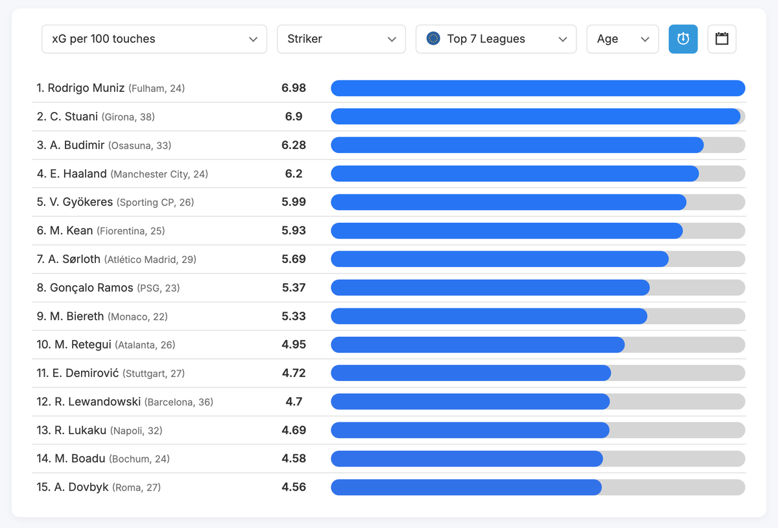Expand the Top 7 Leagues dropdown
This screenshot has height=528, width=778.
click(496, 39)
